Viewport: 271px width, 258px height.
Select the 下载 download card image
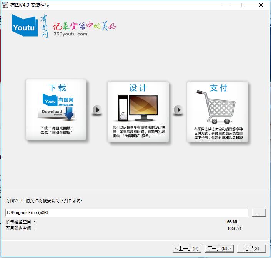(x=56, y=110)
